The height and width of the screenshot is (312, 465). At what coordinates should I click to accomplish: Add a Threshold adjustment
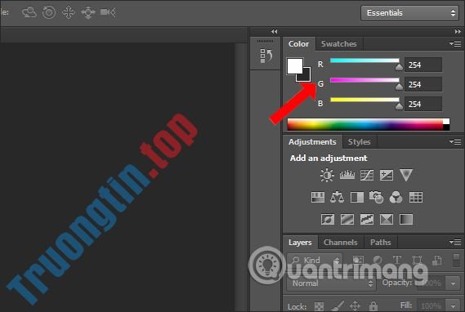click(x=367, y=220)
